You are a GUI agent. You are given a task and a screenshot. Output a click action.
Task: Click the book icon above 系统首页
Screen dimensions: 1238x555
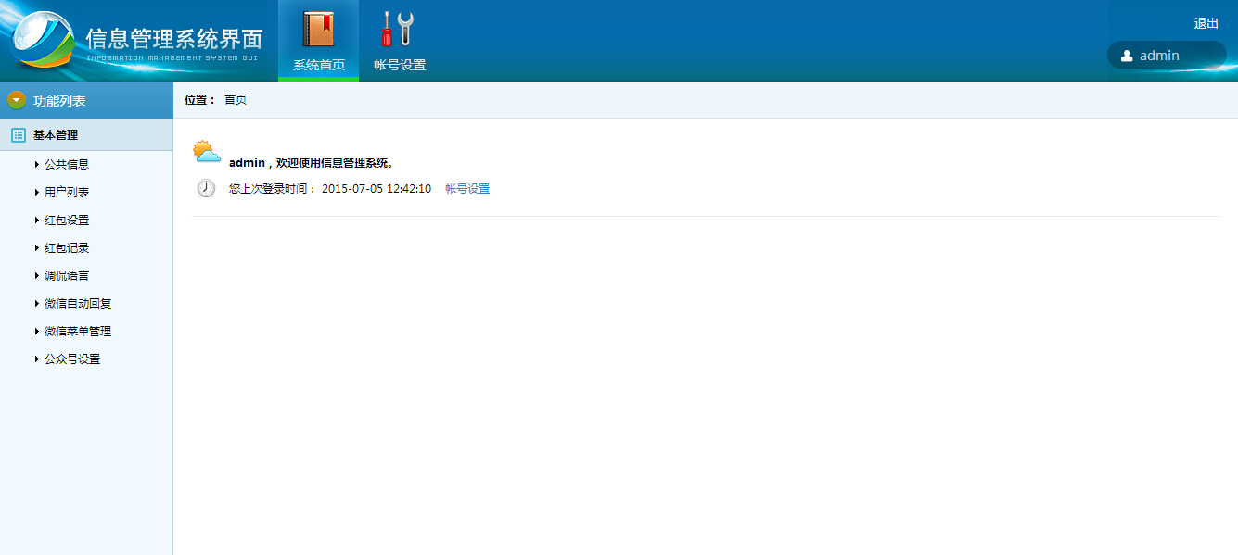click(318, 29)
